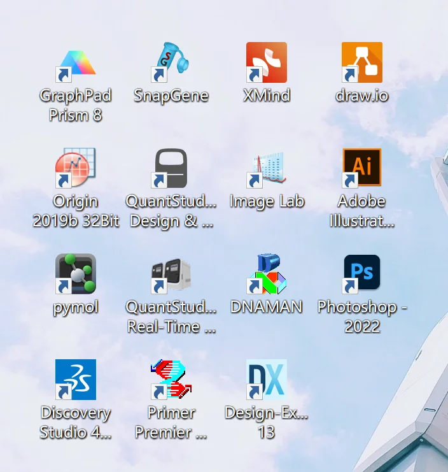Click the "pymol" label text
The height and width of the screenshot is (472, 448).
coord(76,308)
